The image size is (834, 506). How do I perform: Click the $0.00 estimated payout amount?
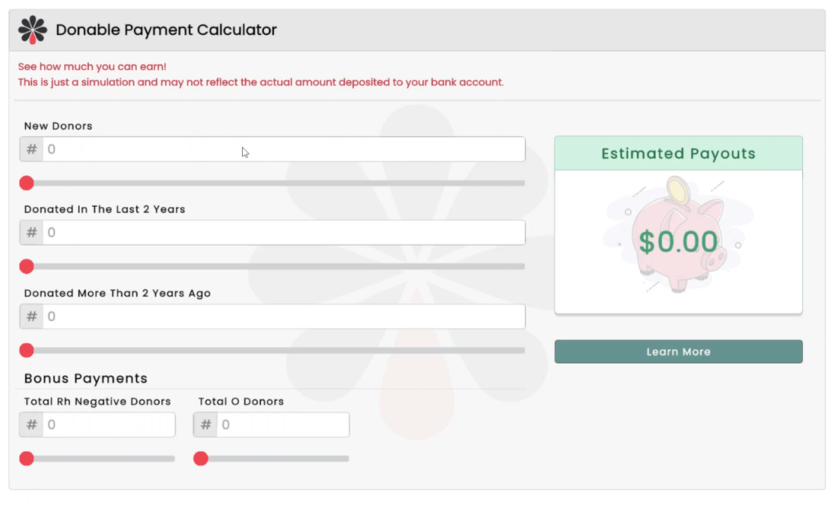(x=678, y=241)
